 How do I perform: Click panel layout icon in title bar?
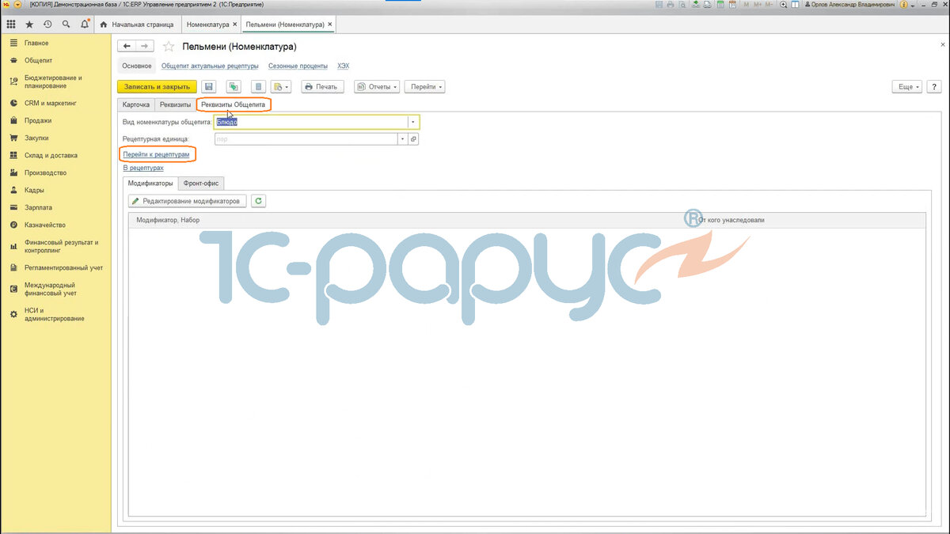pos(795,5)
